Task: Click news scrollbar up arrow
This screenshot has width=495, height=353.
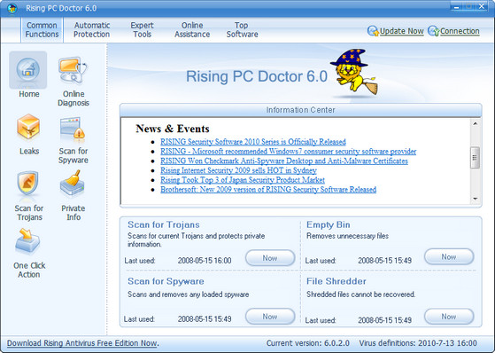Action: [x=476, y=123]
